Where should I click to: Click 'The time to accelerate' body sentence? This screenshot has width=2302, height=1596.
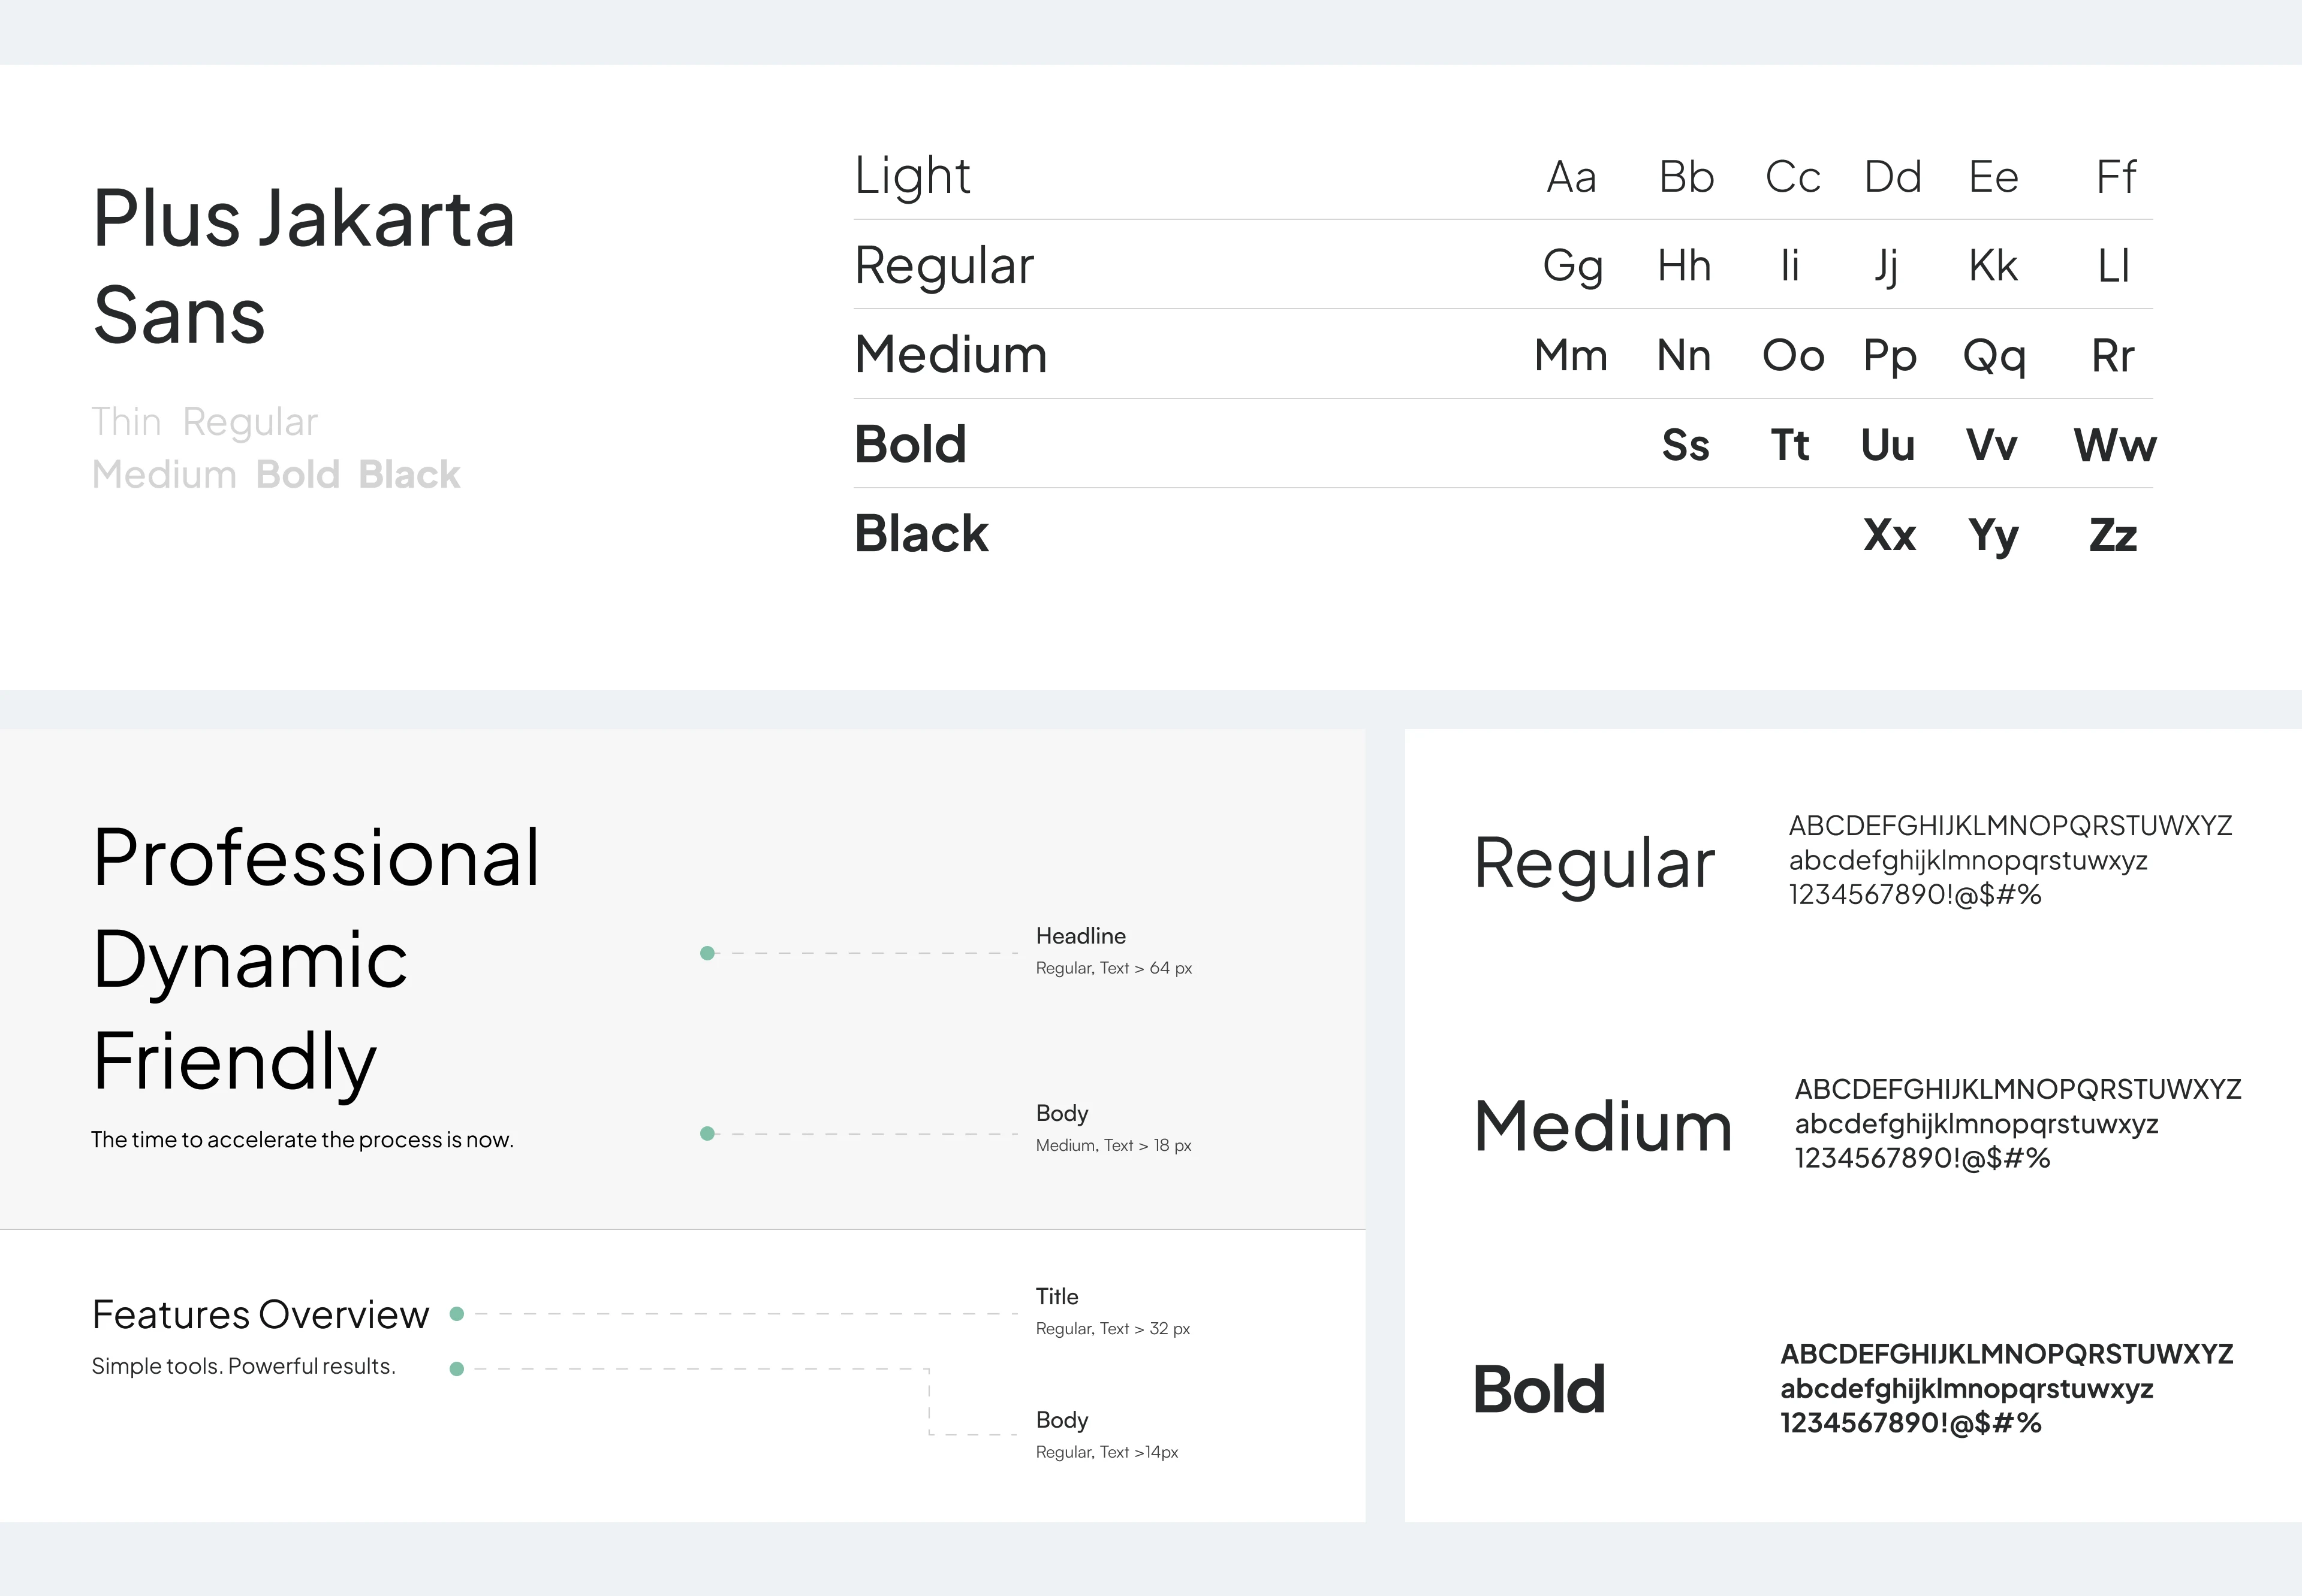coord(302,1140)
